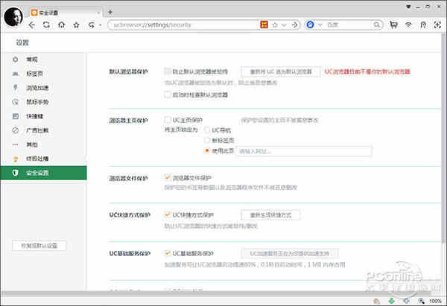Uncheck the UC快捷方式保护 checkbox
The image size is (447, 306).
tap(168, 214)
